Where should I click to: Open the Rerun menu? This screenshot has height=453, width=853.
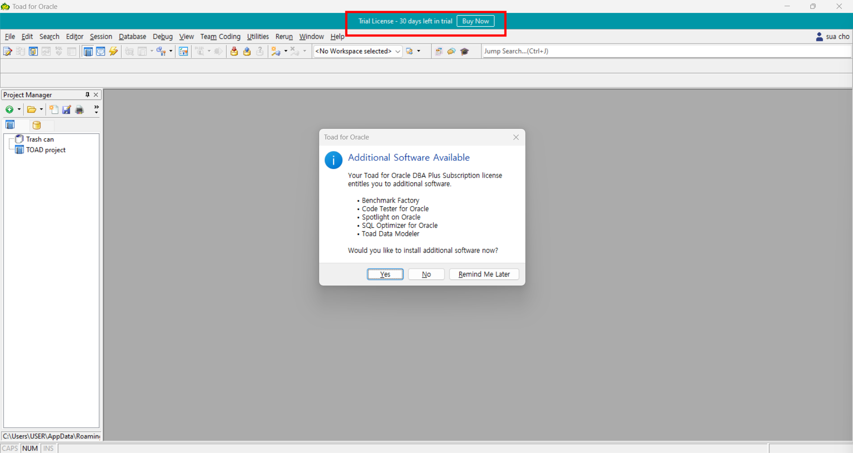pyautogui.click(x=284, y=36)
